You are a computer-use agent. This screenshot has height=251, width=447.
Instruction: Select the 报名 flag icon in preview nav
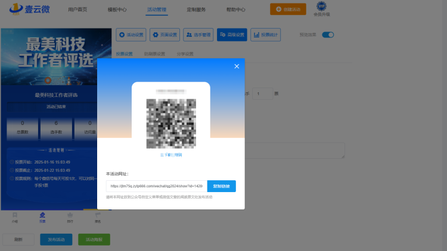click(98, 218)
